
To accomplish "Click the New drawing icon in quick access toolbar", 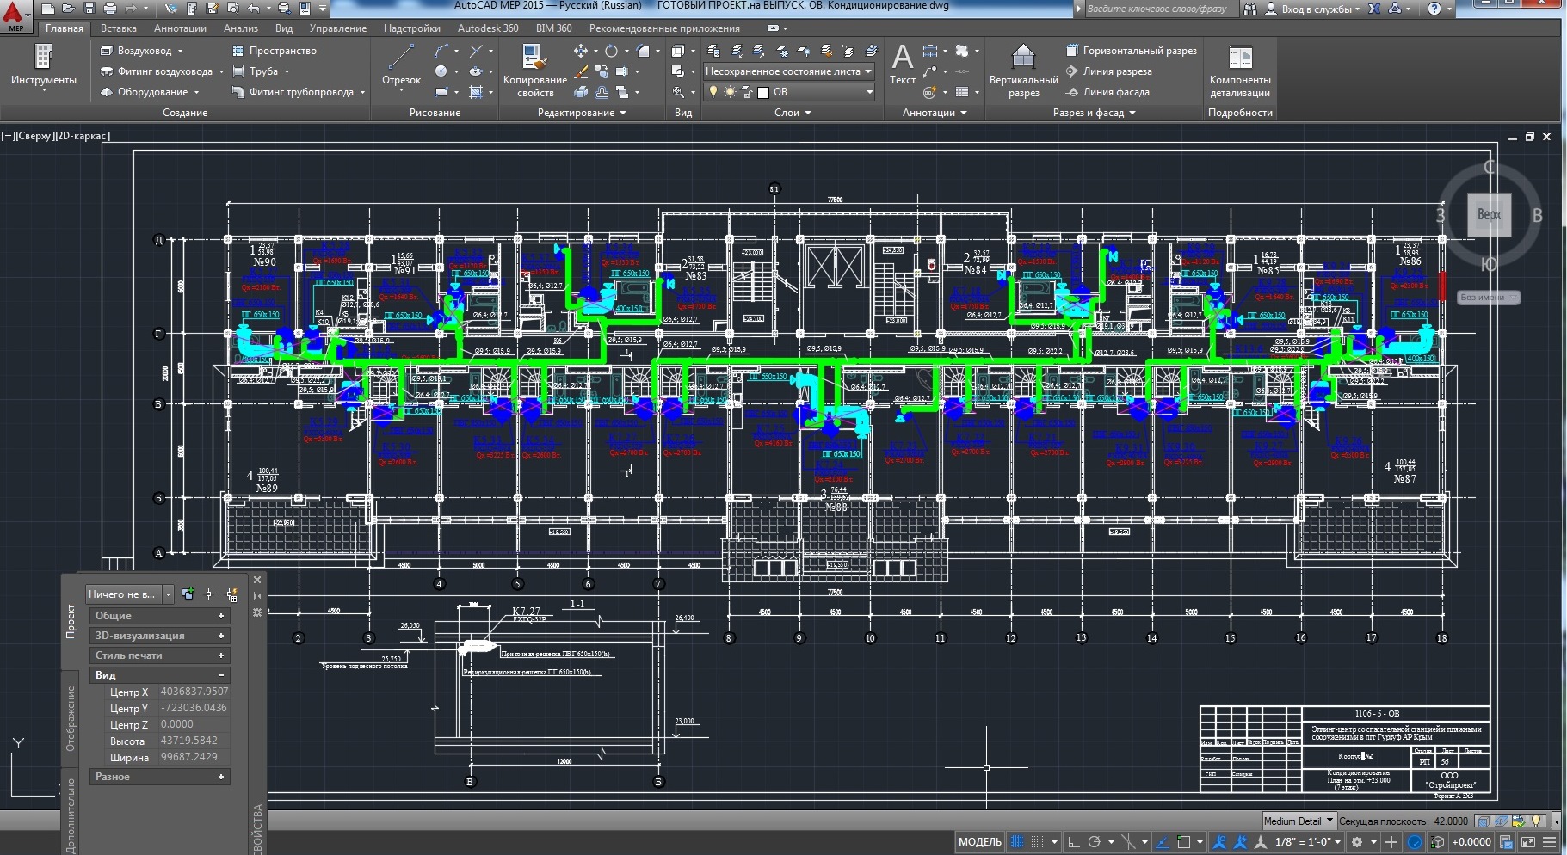I will point(48,9).
